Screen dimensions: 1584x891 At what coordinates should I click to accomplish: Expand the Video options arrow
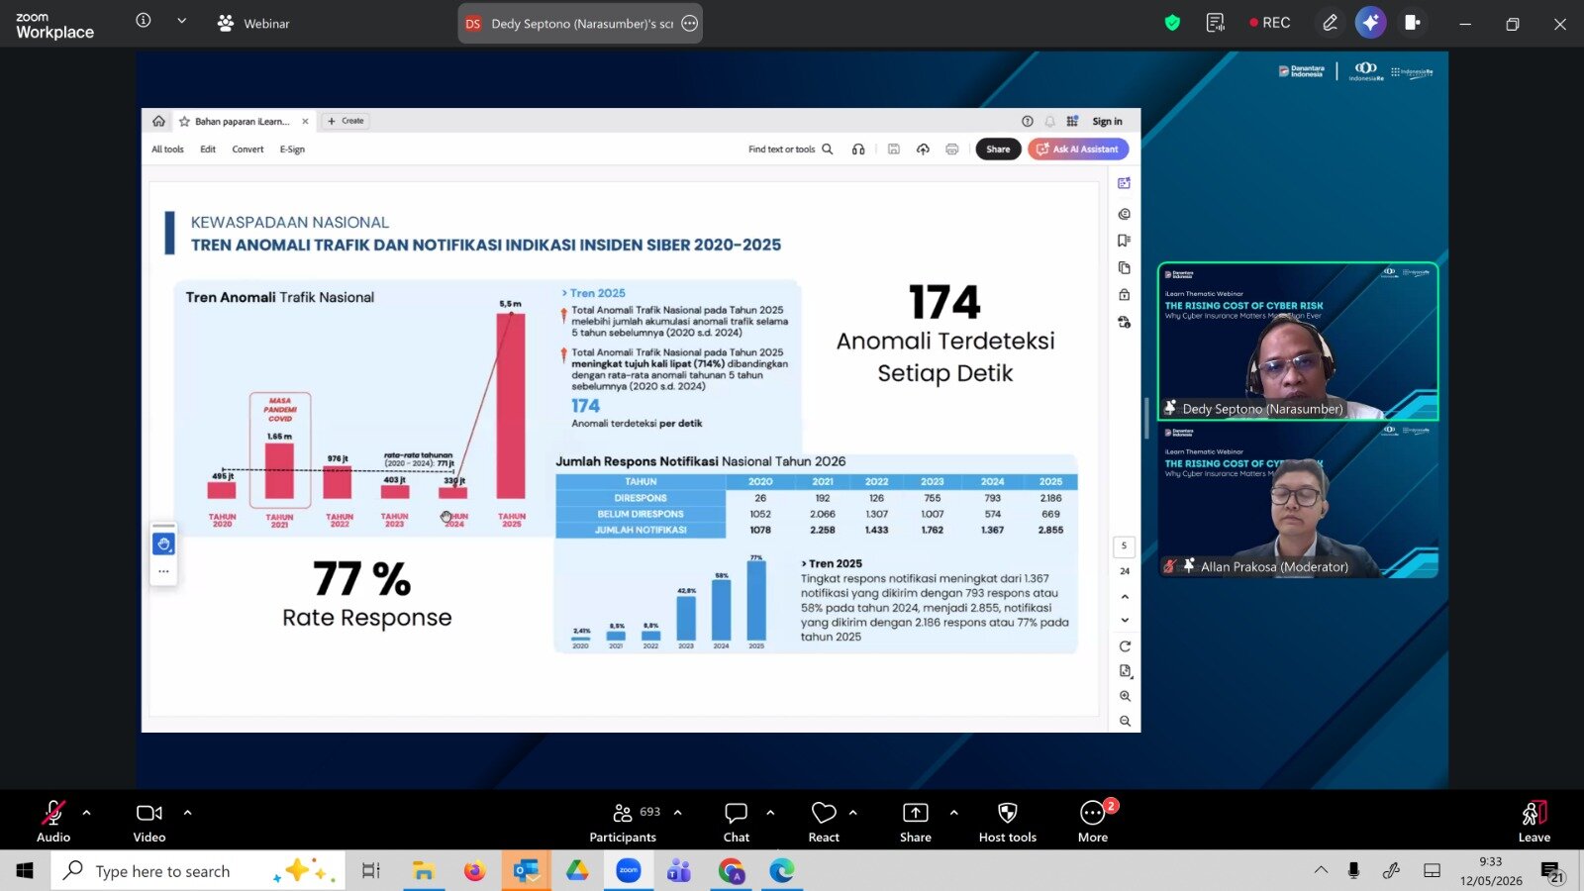click(187, 813)
